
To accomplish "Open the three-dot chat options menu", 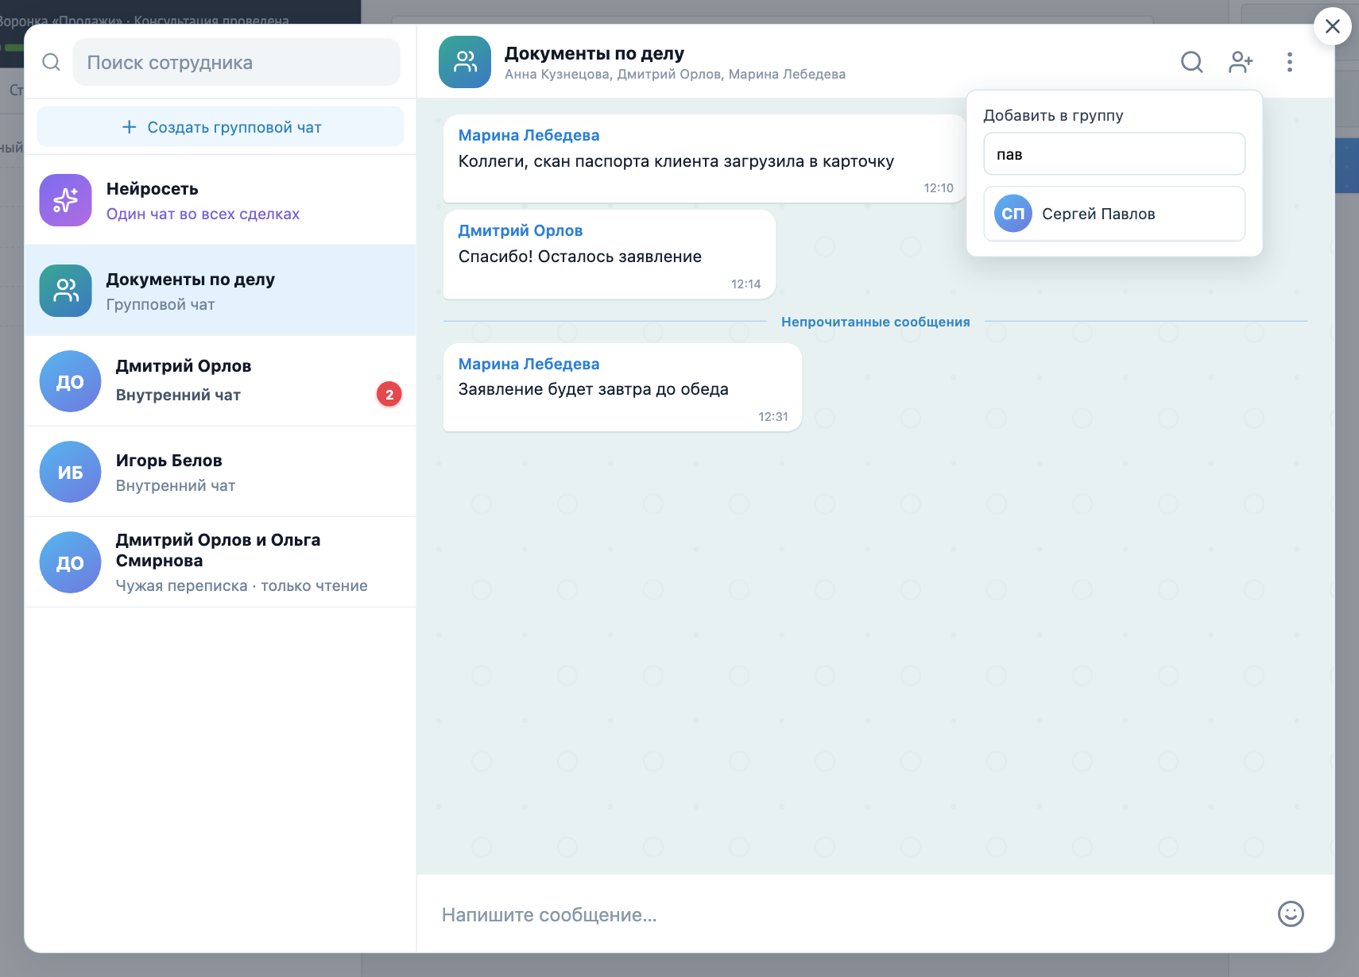I will pos(1289,62).
